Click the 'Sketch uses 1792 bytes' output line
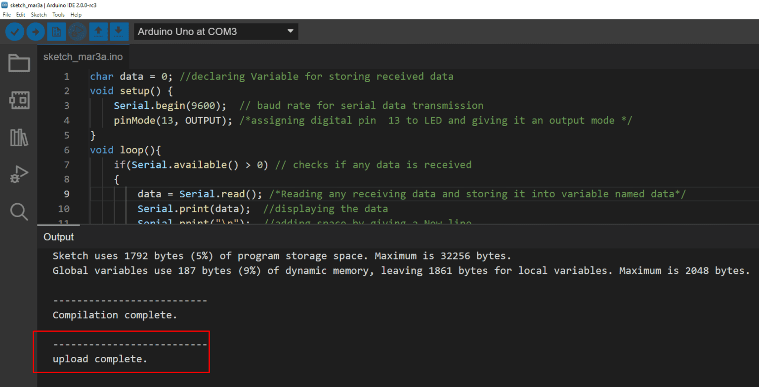This screenshot has width=759, height=387. pos(282,256)
